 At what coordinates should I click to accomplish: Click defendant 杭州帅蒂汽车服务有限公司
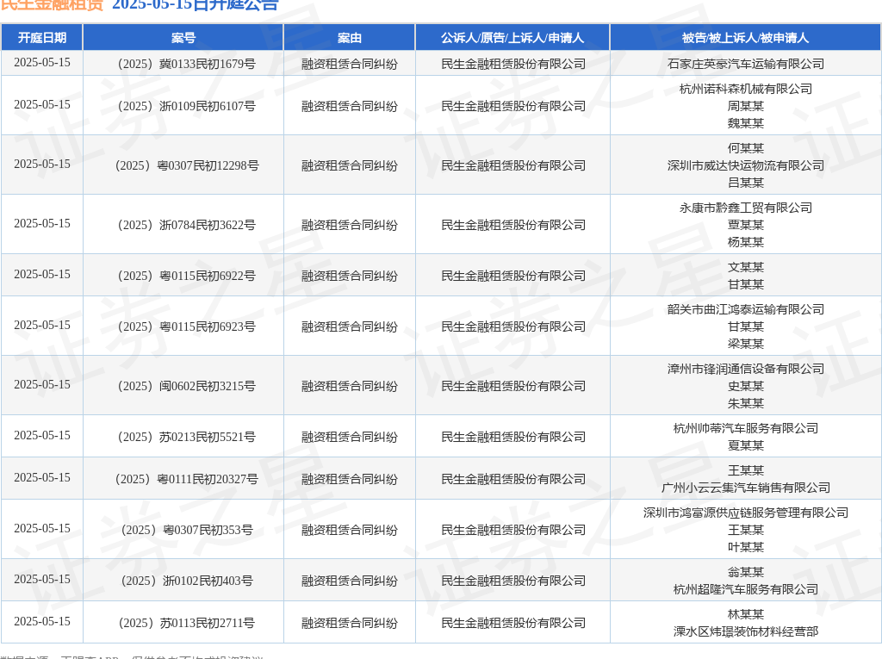[x=746, y=428]
